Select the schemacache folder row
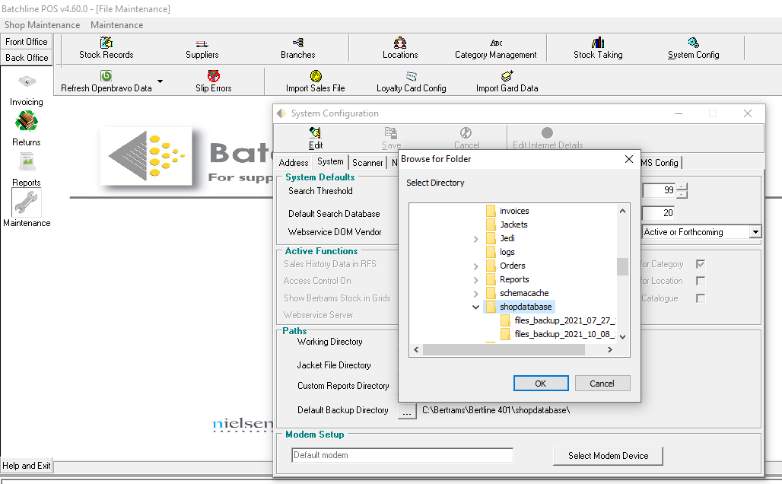Image resolution: width=782 pixels, height=484 pixels. 524,293
